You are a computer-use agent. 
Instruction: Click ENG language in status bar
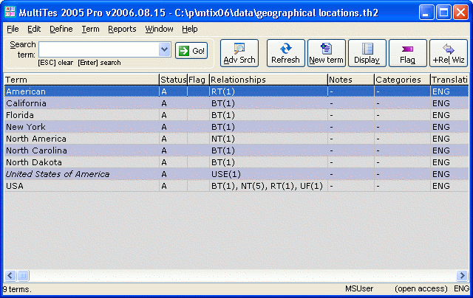461,288
